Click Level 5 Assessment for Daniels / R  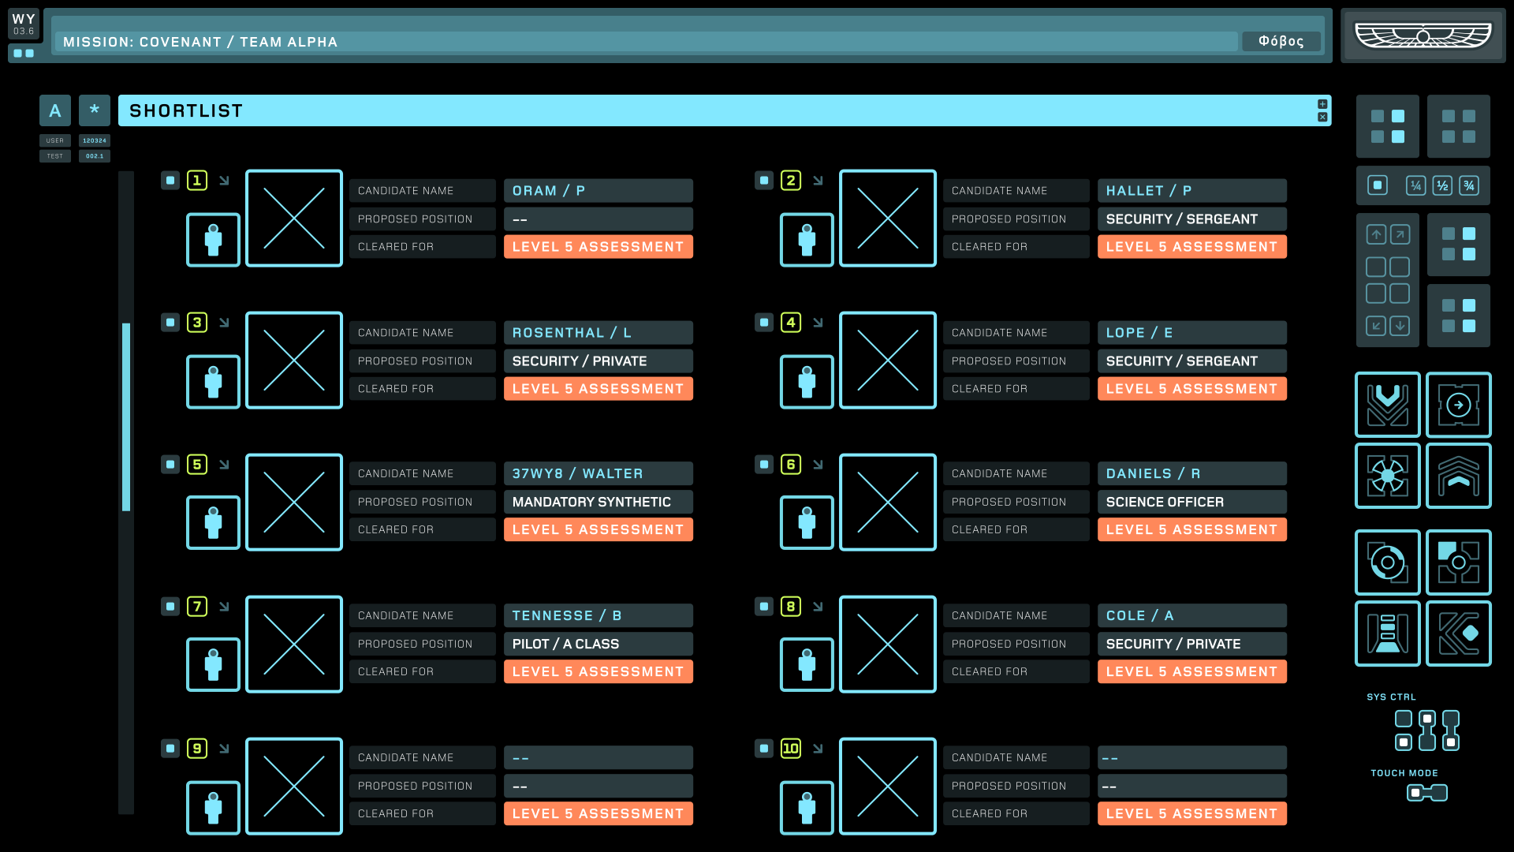click(x=1191, y=529)
